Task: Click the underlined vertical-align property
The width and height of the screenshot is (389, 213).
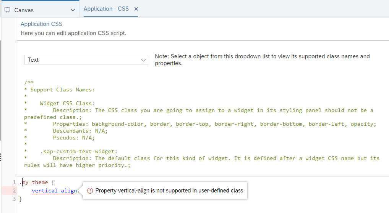Action: [x=54, y=191]
